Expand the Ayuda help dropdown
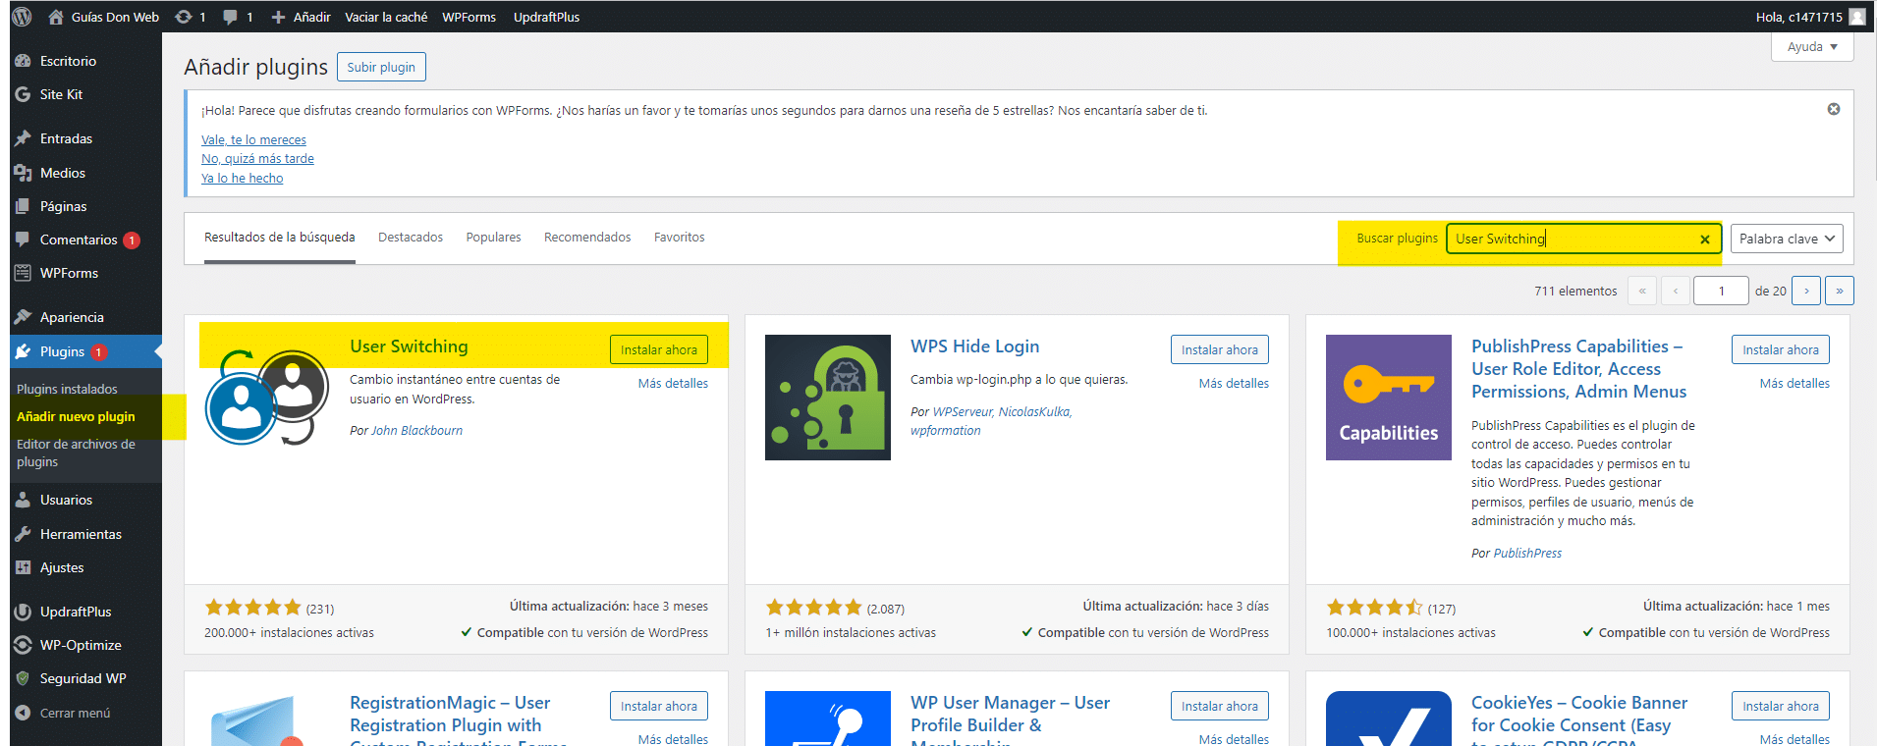 pos(1812,47)
